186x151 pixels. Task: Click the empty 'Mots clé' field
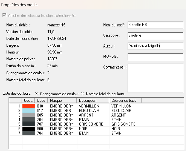point(155,57)
